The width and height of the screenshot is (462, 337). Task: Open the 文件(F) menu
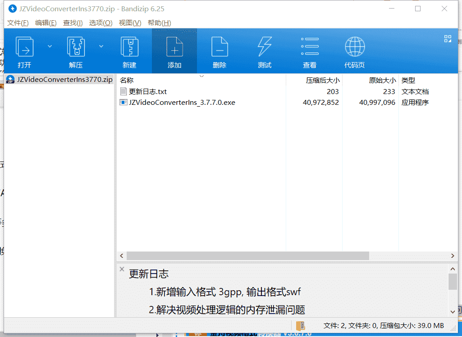point(18,23)
